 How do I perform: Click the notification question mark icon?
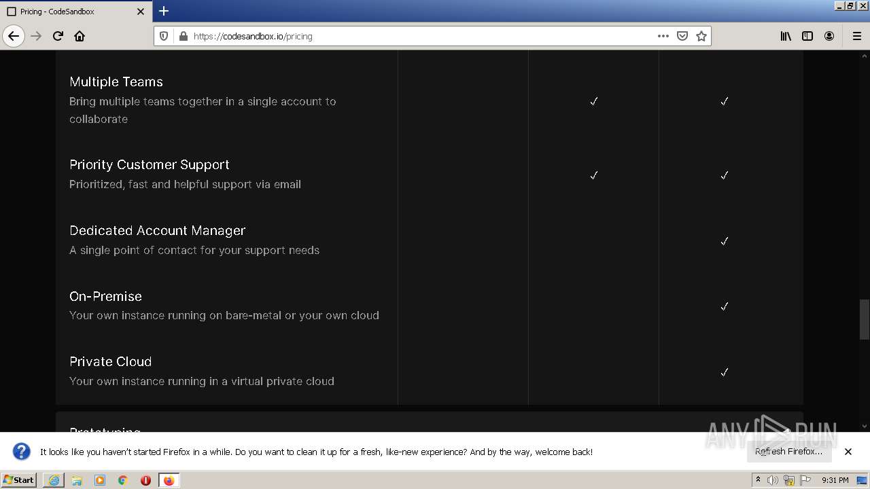coord(22,452)
